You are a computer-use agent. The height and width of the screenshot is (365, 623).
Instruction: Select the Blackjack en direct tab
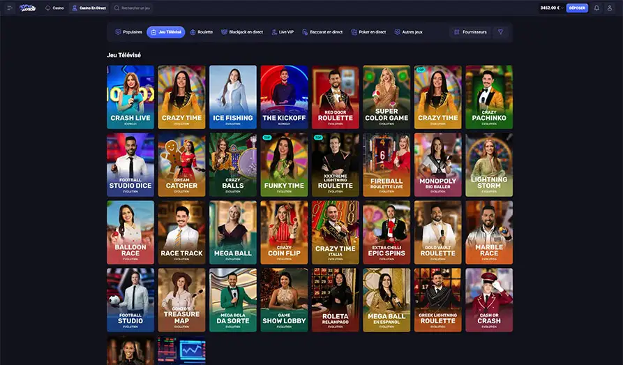242,32
